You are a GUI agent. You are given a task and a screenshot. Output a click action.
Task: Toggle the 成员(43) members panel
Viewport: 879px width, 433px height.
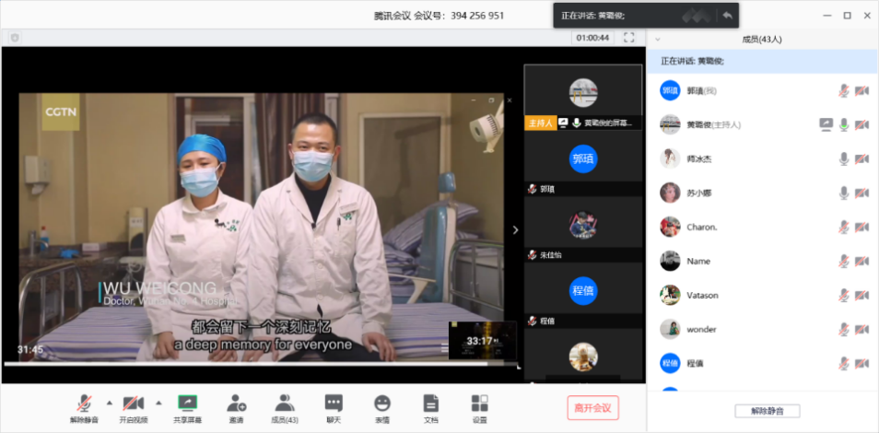(285, 408)
